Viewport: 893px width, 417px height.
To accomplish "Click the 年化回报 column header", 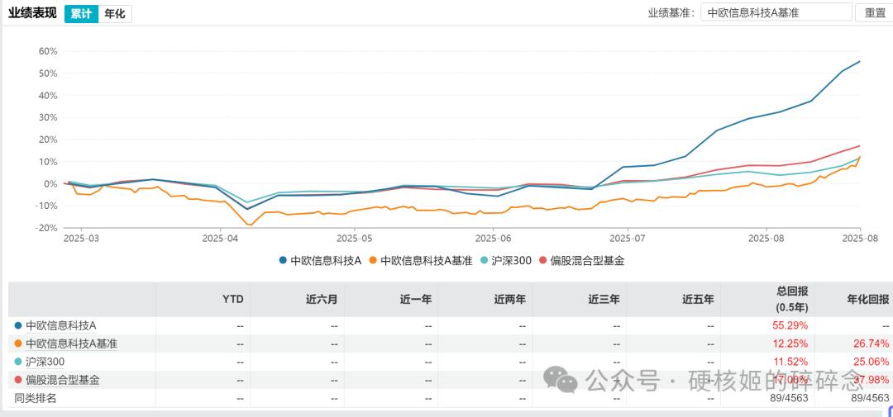I will click(x=868, y=299).
